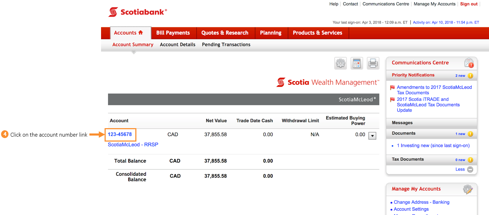Open the ScotiaMcLeod - RRSP link
Viewport: 489px width, 215px height.
(x=133, y=144)
